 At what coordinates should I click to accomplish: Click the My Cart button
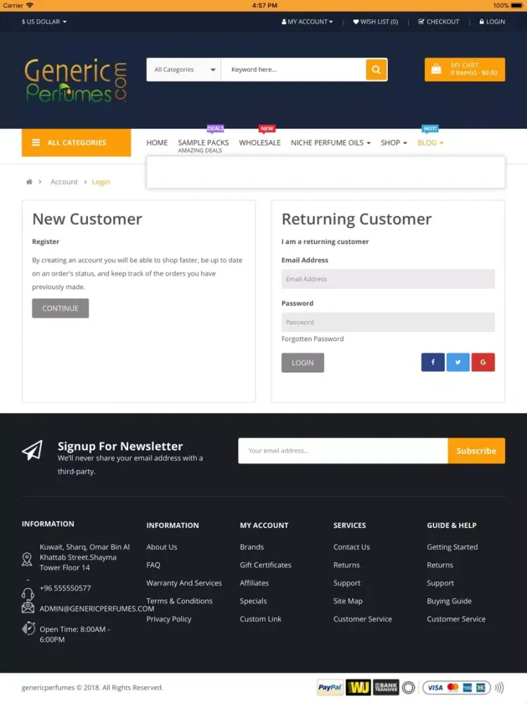pyautogui.click(x=464, y=70)
